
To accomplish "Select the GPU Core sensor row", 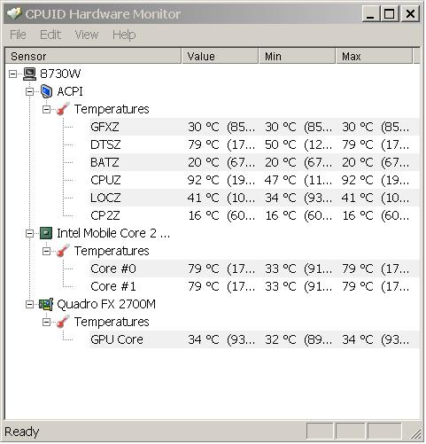I will tap(254, 339).
